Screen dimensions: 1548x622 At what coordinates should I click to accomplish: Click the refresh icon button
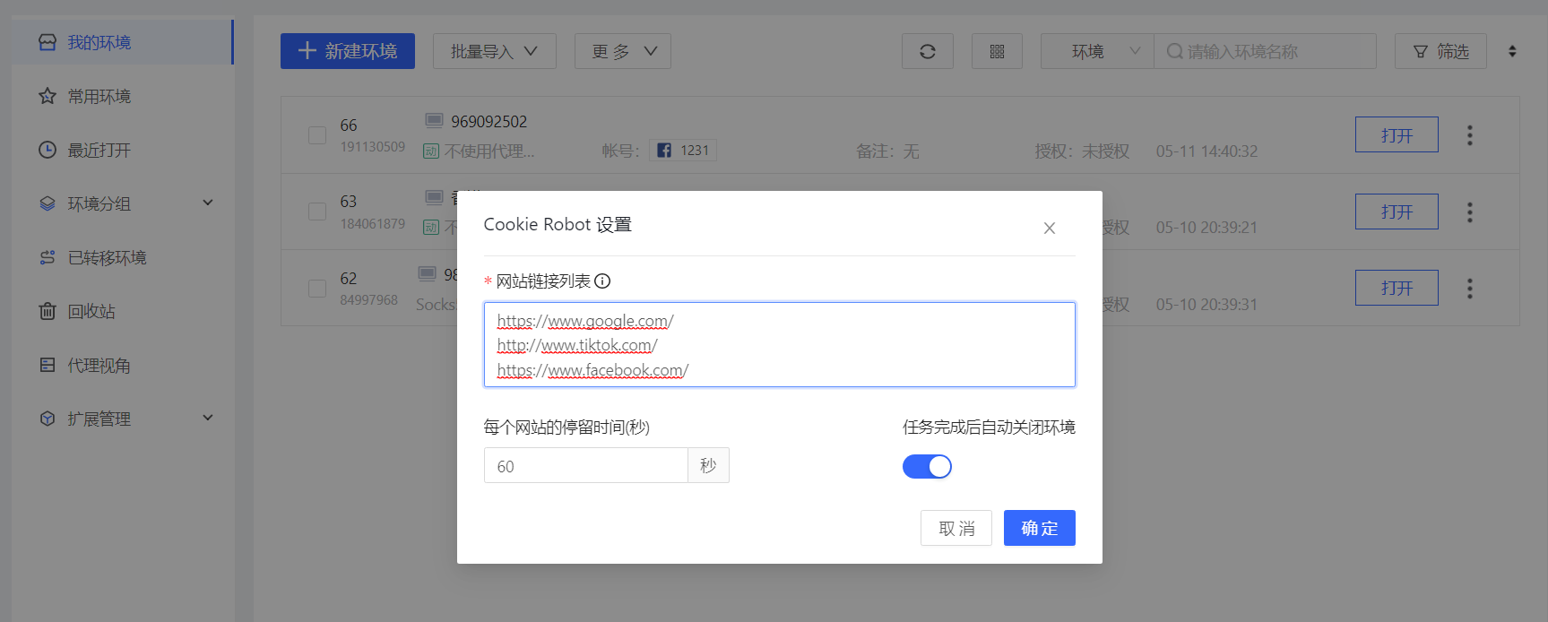click(928, 51)
